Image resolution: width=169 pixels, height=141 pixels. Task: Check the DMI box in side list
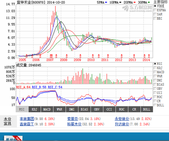click(155, 80)
